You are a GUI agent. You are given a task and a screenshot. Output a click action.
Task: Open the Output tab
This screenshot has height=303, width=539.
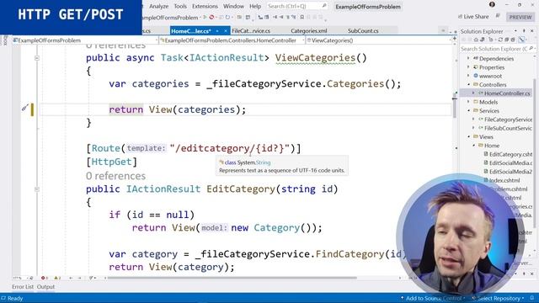tap(45, 286)
